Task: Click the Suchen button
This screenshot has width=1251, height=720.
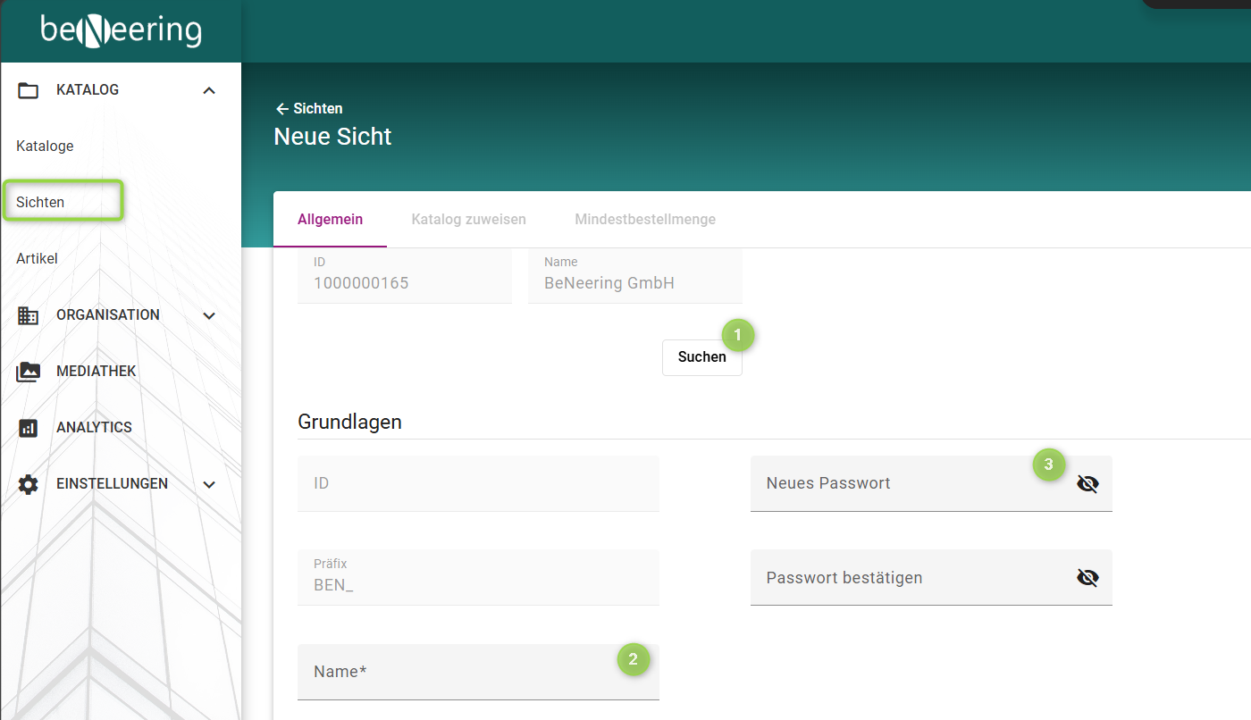Action: [702, 357]
